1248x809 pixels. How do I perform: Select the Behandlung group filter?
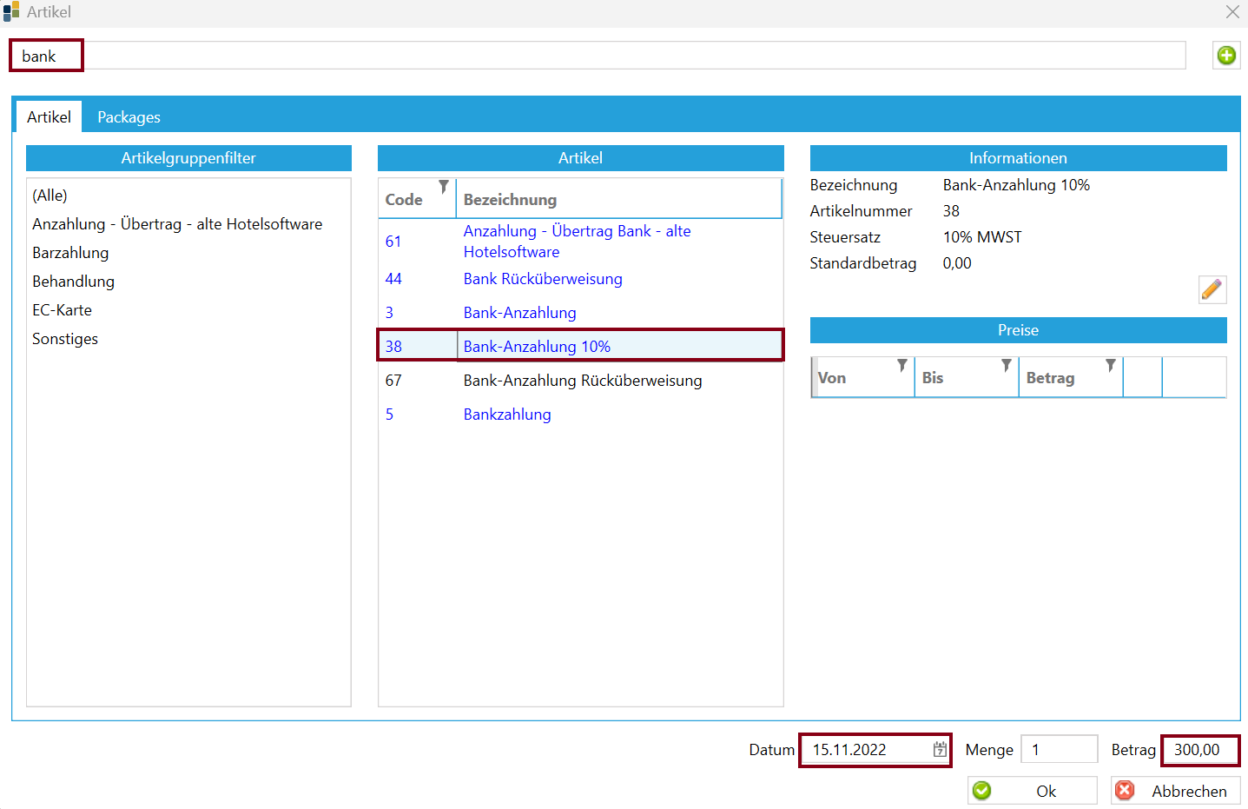73,281
